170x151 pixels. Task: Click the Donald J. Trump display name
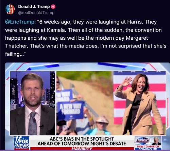pos(34,6)
